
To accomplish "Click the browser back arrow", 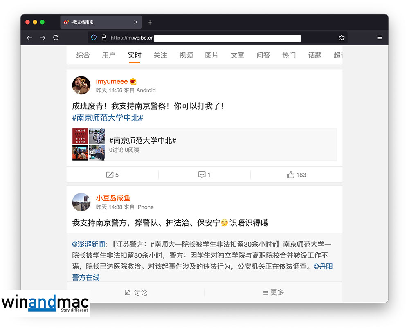I will pos(29,38).
